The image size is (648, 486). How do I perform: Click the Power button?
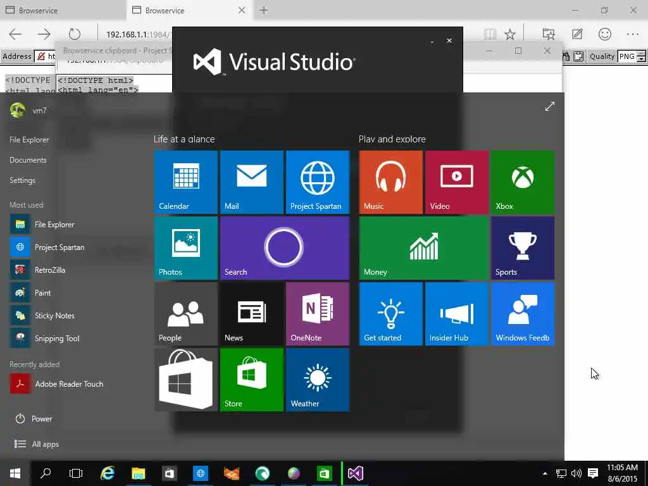(x=34, y=419)
